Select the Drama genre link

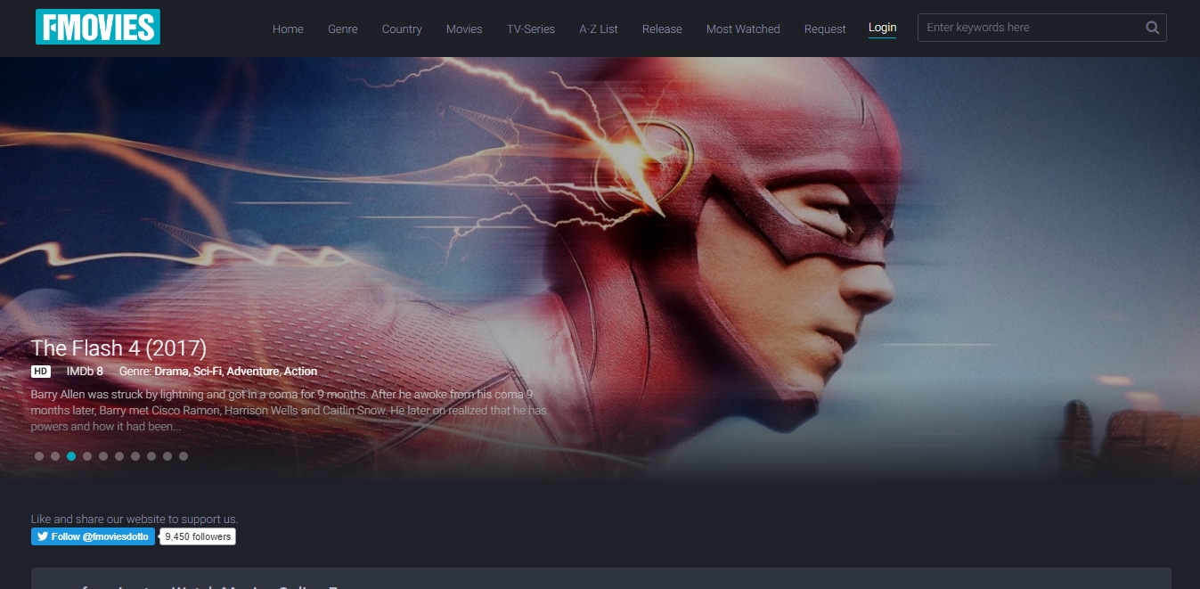pyautogui.click(x=170, y=372)
